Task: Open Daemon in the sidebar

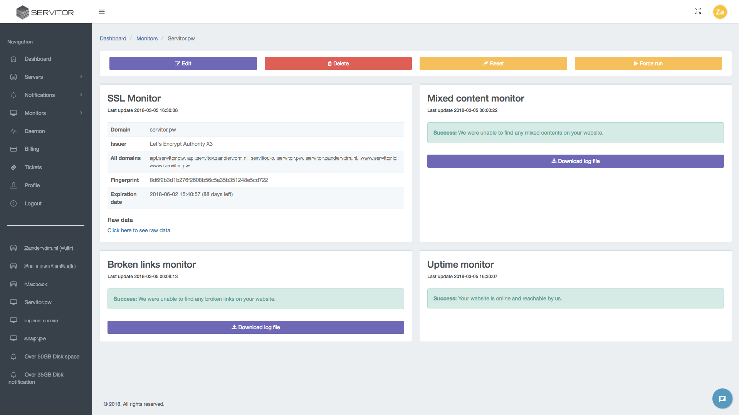Action: point(35,131)
